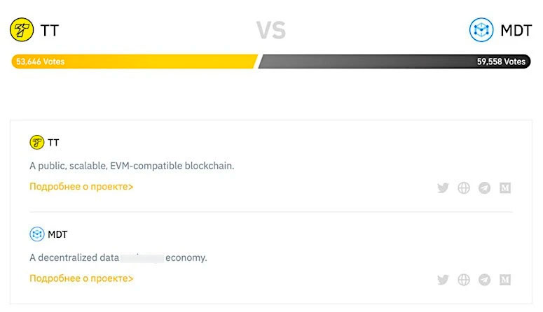This screenshot has height=312, width=543.
Task: Open MDT project's Medium blog
Action: pos(505,280)
